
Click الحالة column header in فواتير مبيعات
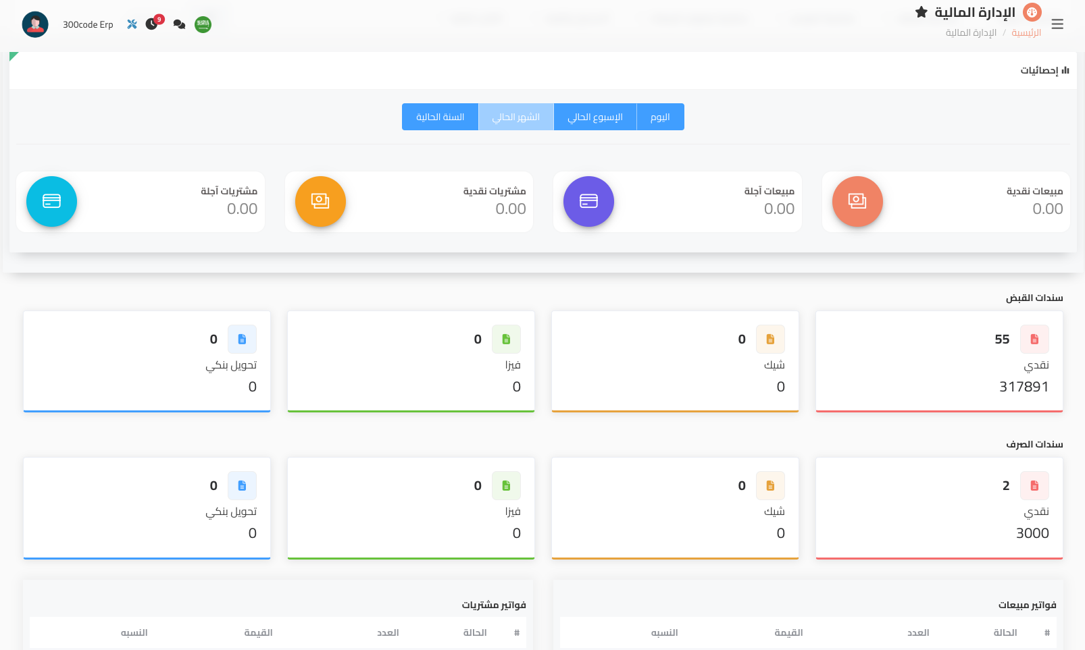point(1005,632)
